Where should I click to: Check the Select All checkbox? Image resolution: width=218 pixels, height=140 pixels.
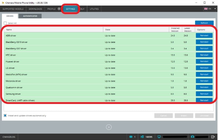coord(5,23)
